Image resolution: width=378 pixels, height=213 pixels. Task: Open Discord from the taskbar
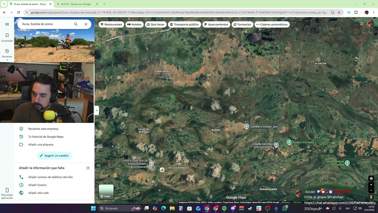(x=233, y=208)
